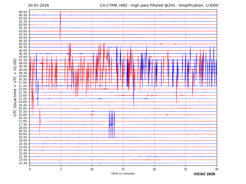
Task: Click the date label 30-01-2026
Action: coord(38,6)
